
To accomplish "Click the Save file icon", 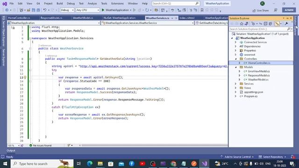I will 33,10.
